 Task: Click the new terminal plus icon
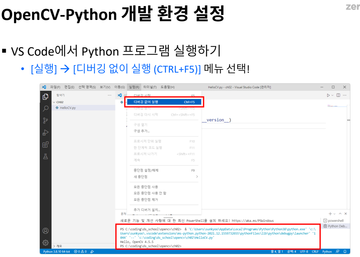tap(330, 214)
